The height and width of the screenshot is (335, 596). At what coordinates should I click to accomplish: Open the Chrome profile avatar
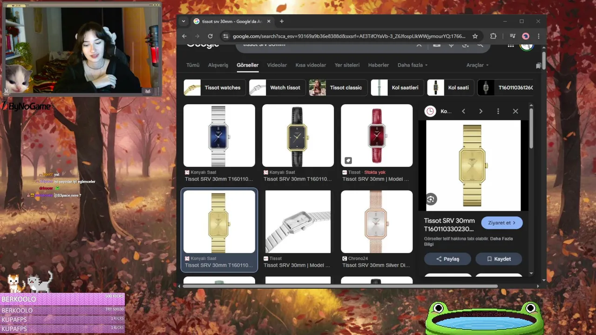[x=526, y=36]
